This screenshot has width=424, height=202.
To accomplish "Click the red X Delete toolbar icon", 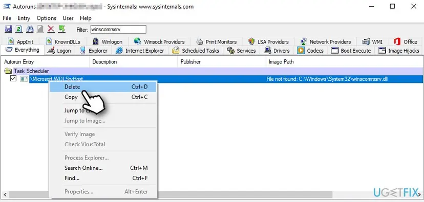I will [51, 29].
